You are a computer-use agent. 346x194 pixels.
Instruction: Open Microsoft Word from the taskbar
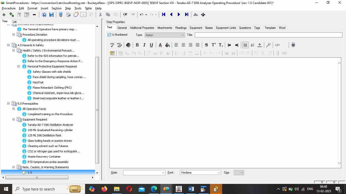(191, 189)
